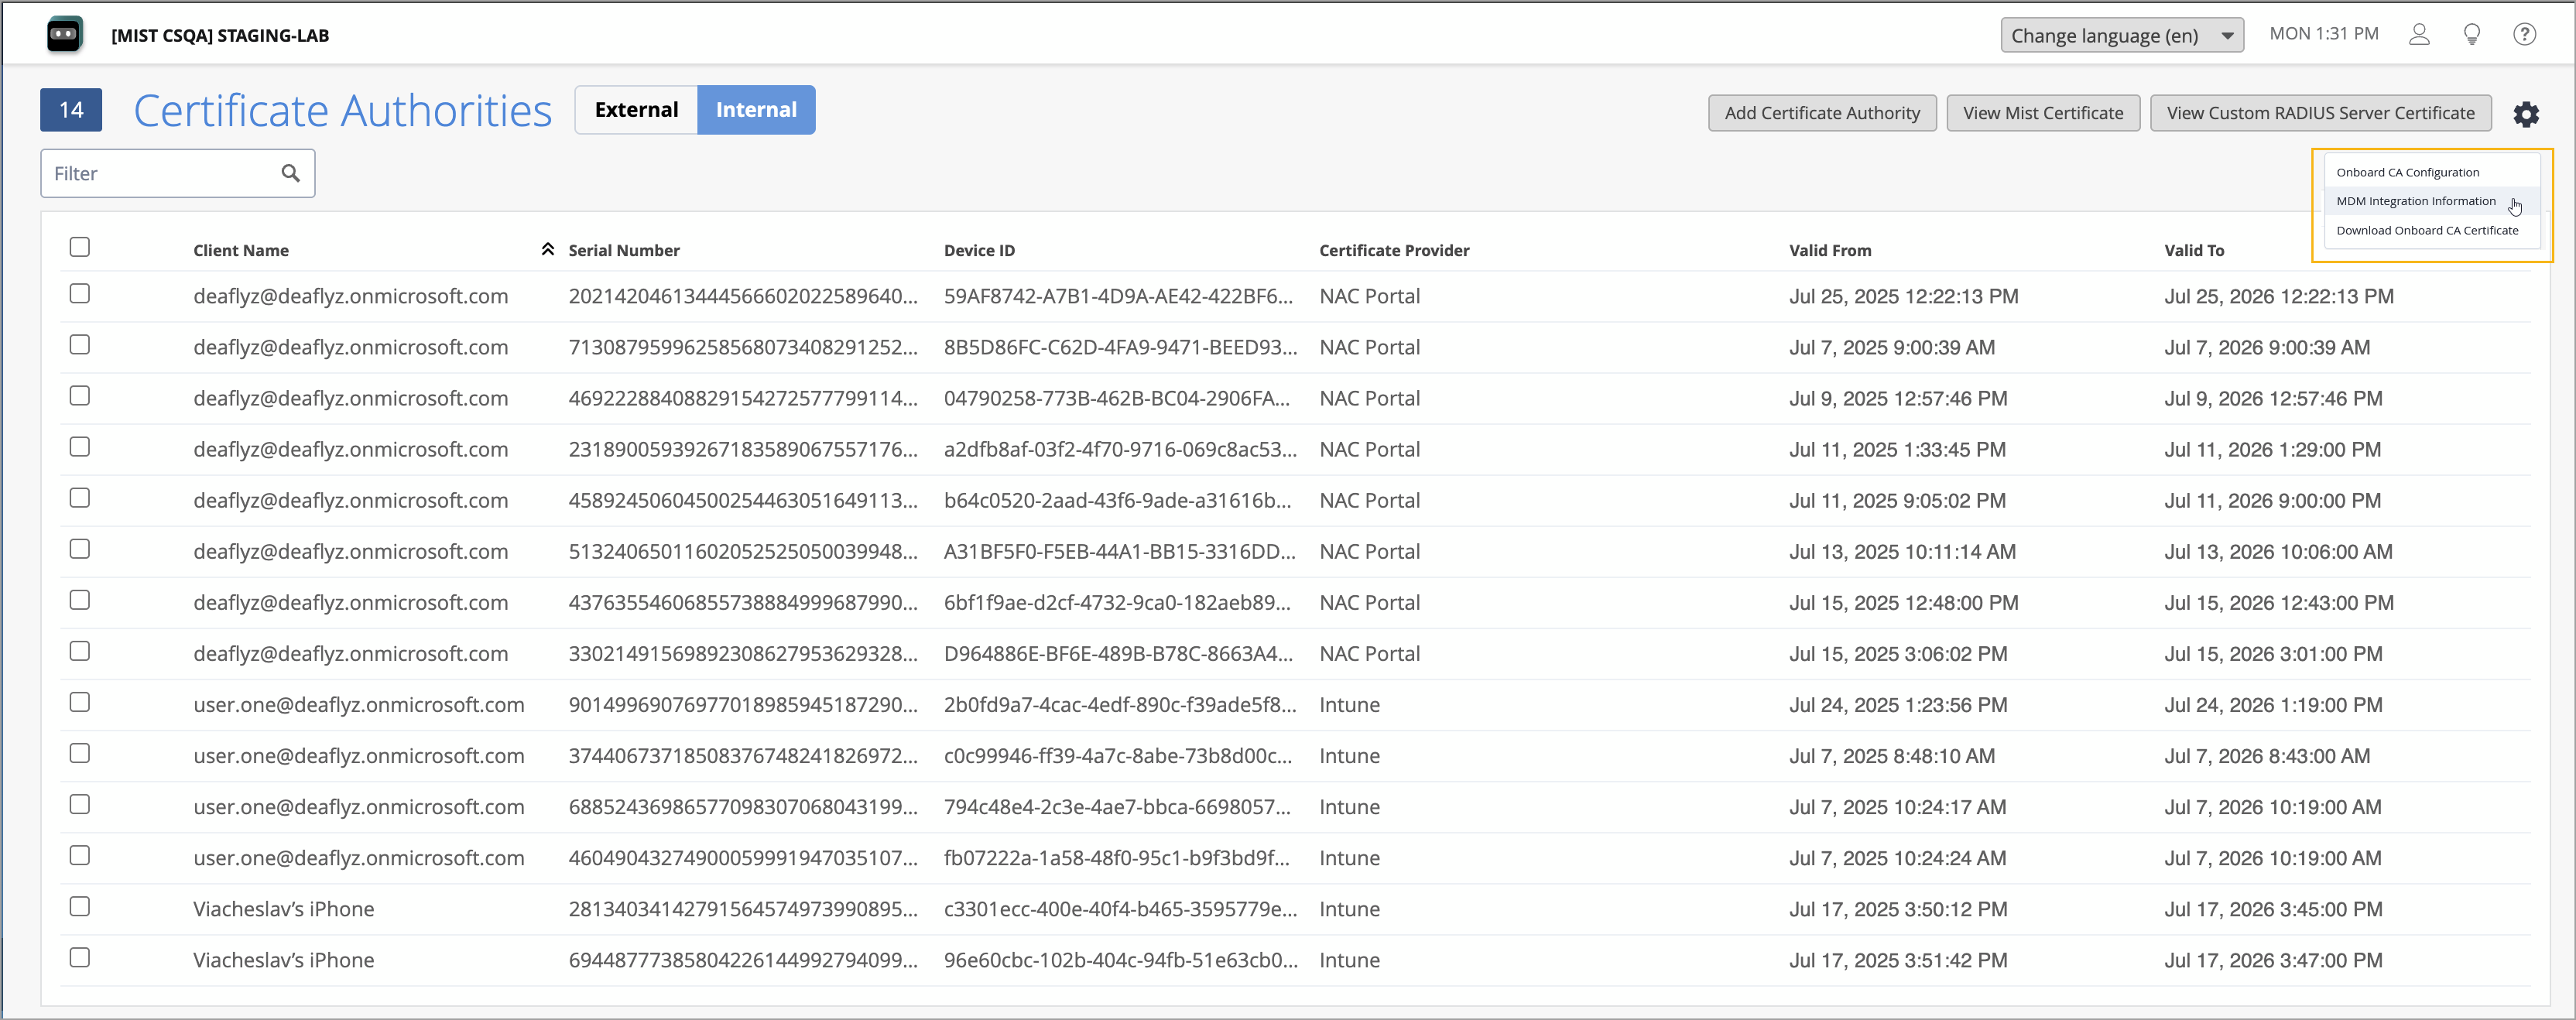The width and height of the screenshot is (2576, 1020).
Task: Open the user account icon
Action: pyautogui.click(x=2419, y=35)
